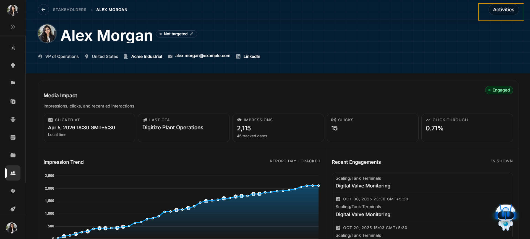Click the stacked plus icon in sidebar

(13, 101)
